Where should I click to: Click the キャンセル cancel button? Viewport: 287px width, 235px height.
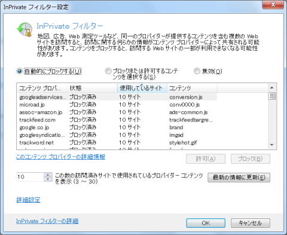pyautogui.click(x=251, y=223)
